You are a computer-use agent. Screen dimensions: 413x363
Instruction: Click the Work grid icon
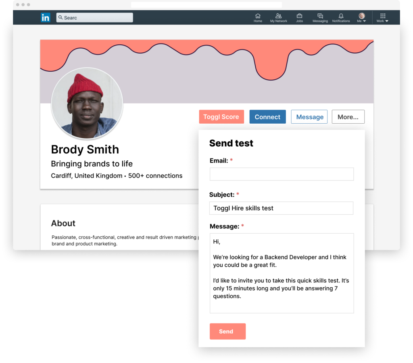(x=382, y=16)
